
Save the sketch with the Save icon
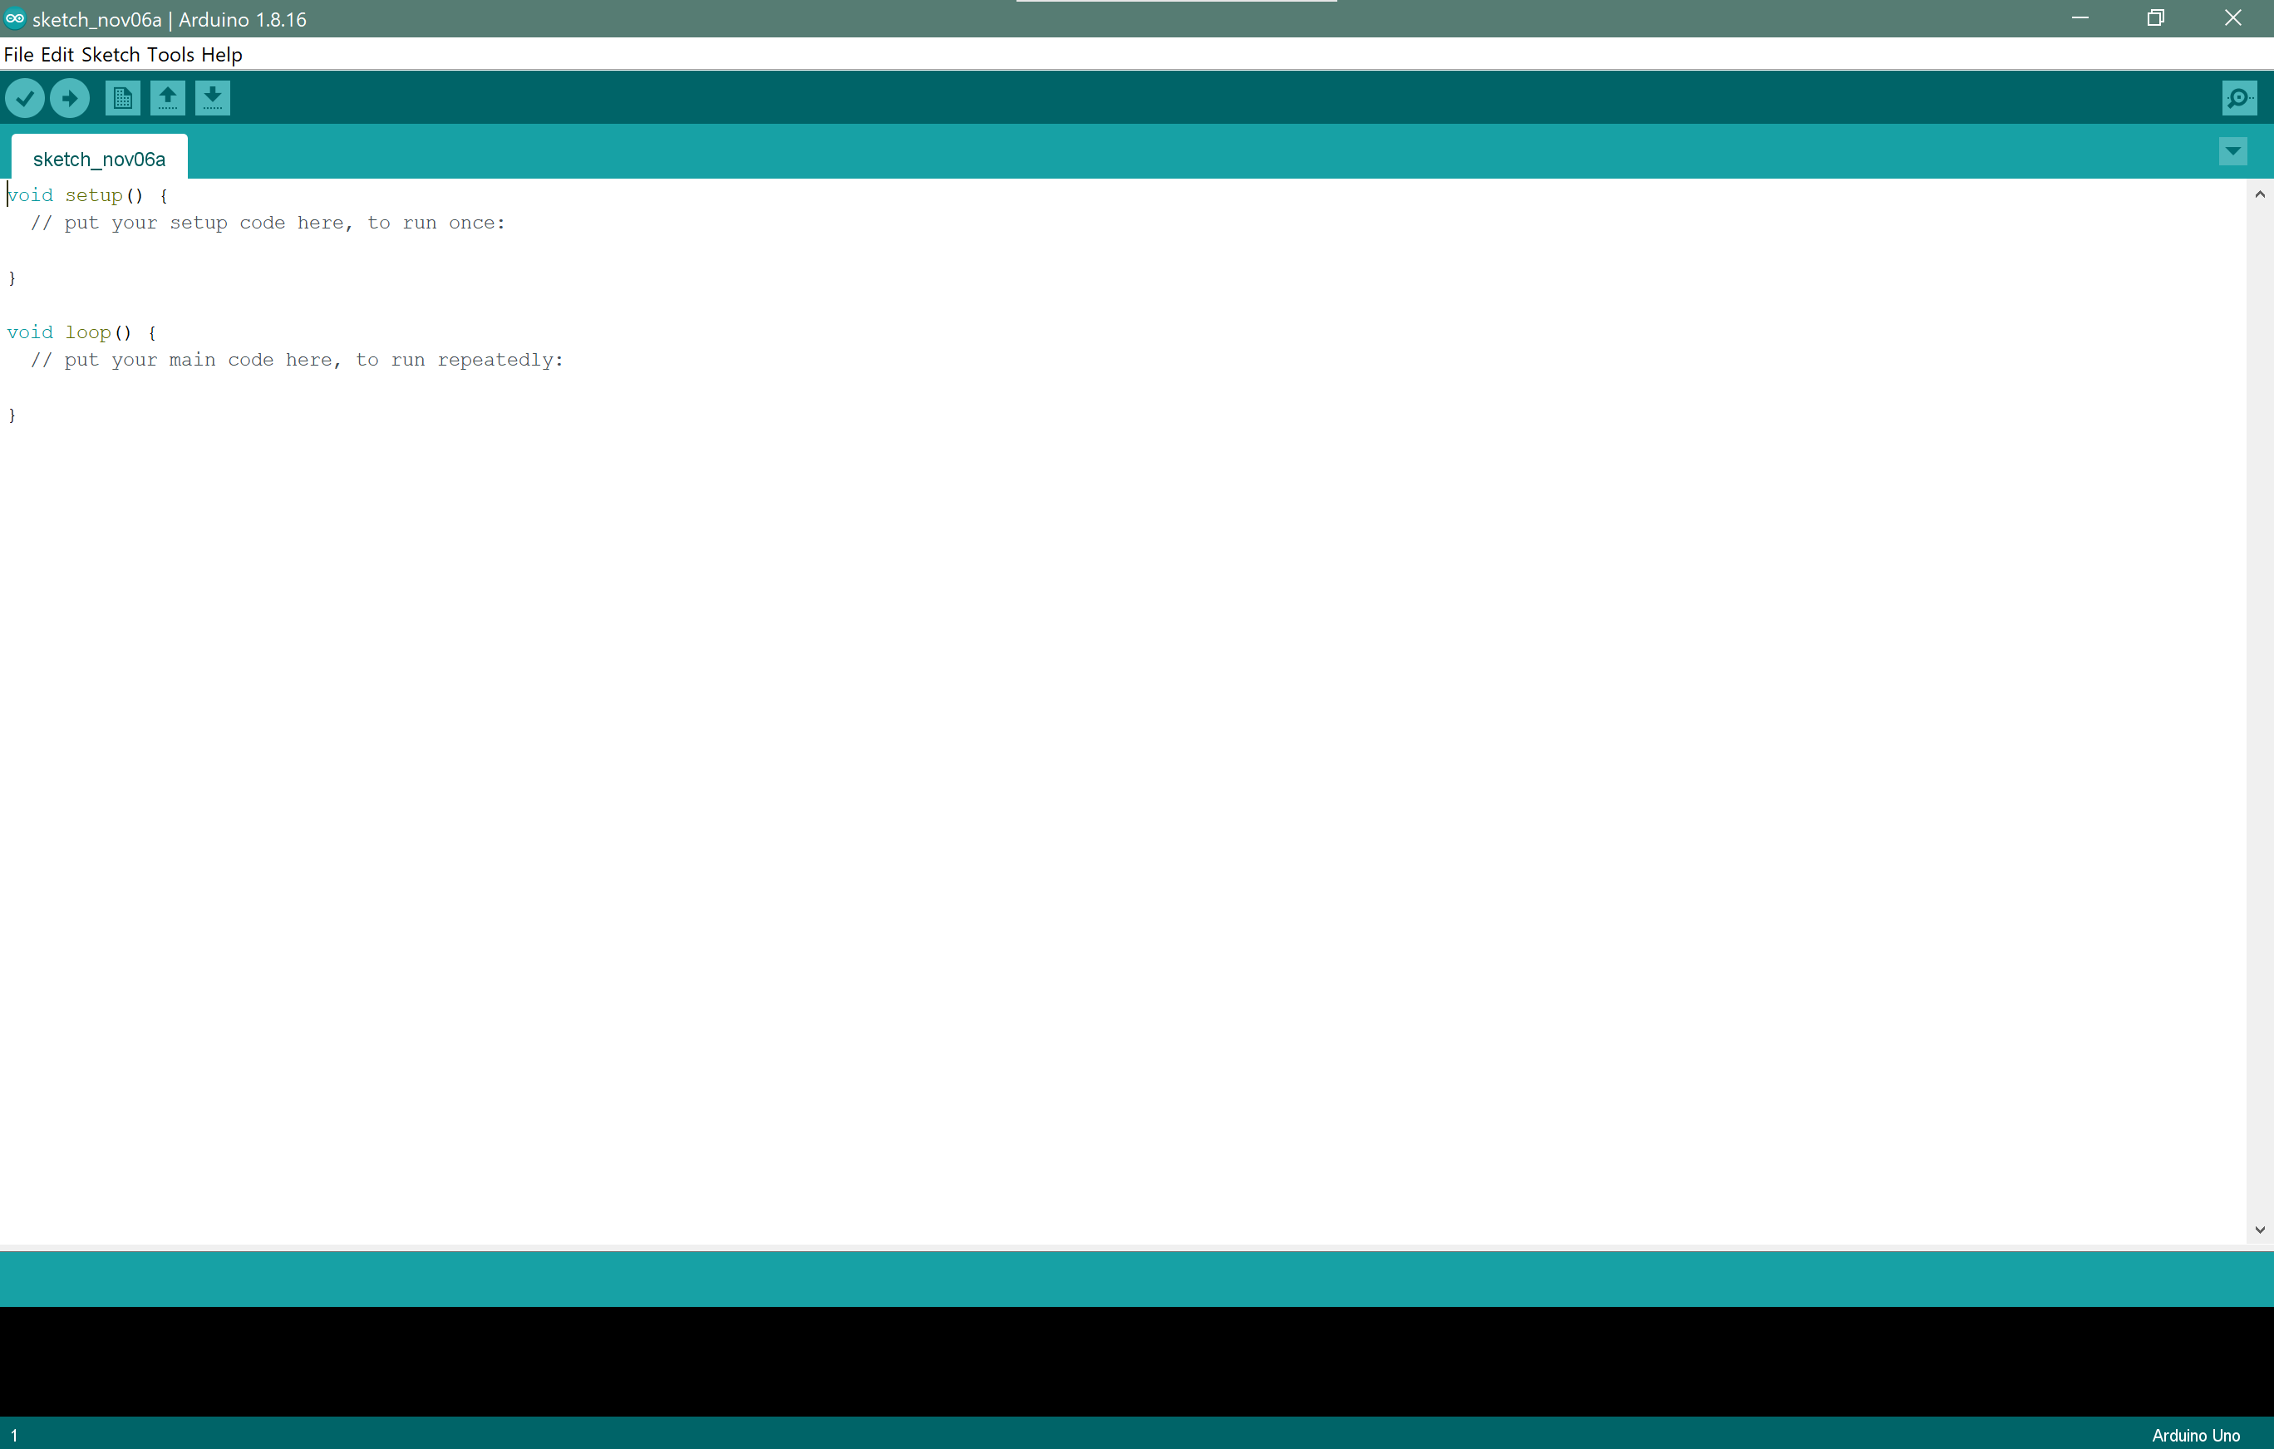pos(213,98)
